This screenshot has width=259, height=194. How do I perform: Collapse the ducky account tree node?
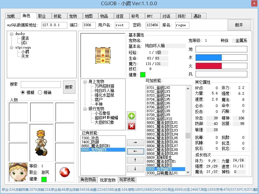pos(12,34)
